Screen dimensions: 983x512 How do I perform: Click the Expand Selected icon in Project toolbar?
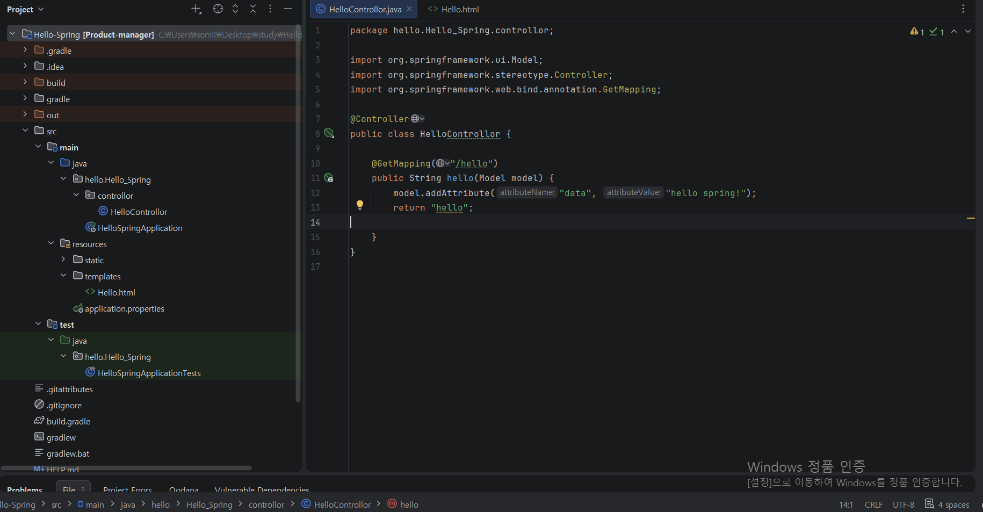pyautogui.click(x=235, y=9)
